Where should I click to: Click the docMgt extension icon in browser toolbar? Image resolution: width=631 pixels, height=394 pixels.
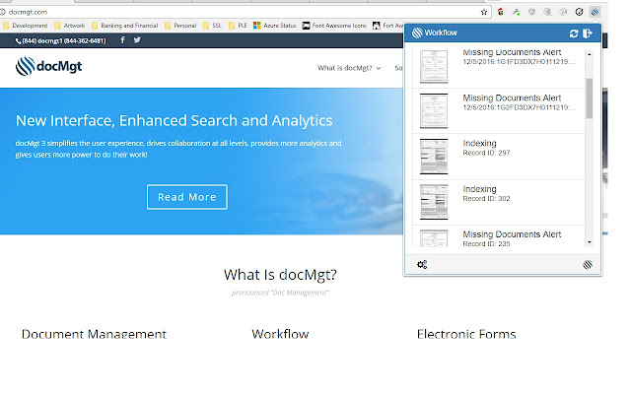tap(595, 12)
